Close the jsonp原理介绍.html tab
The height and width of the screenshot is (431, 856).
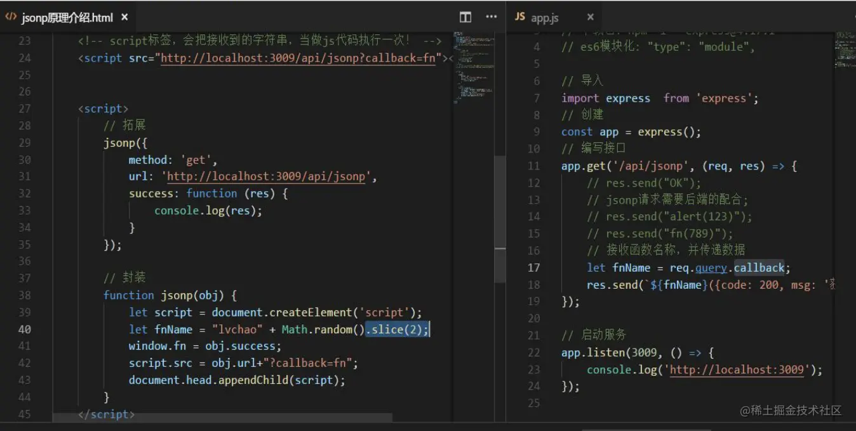124,17
